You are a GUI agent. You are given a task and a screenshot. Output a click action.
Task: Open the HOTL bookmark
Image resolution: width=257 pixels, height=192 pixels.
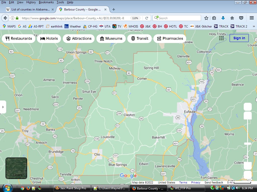170,26
